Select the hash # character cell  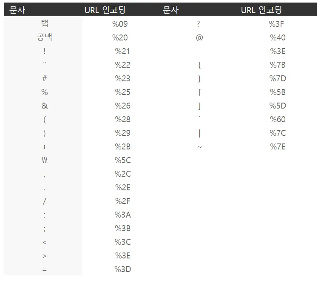point(44,78)
